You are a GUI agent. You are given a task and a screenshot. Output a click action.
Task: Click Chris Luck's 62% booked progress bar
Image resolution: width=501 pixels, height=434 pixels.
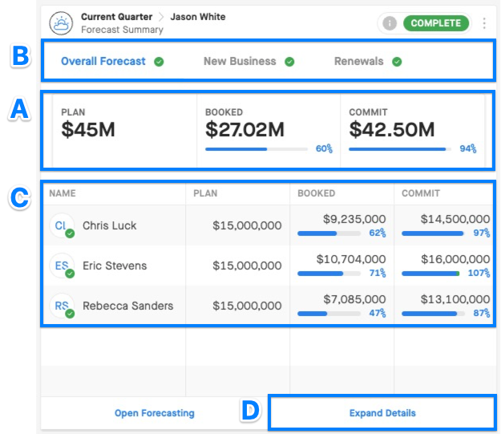[329, 233]
